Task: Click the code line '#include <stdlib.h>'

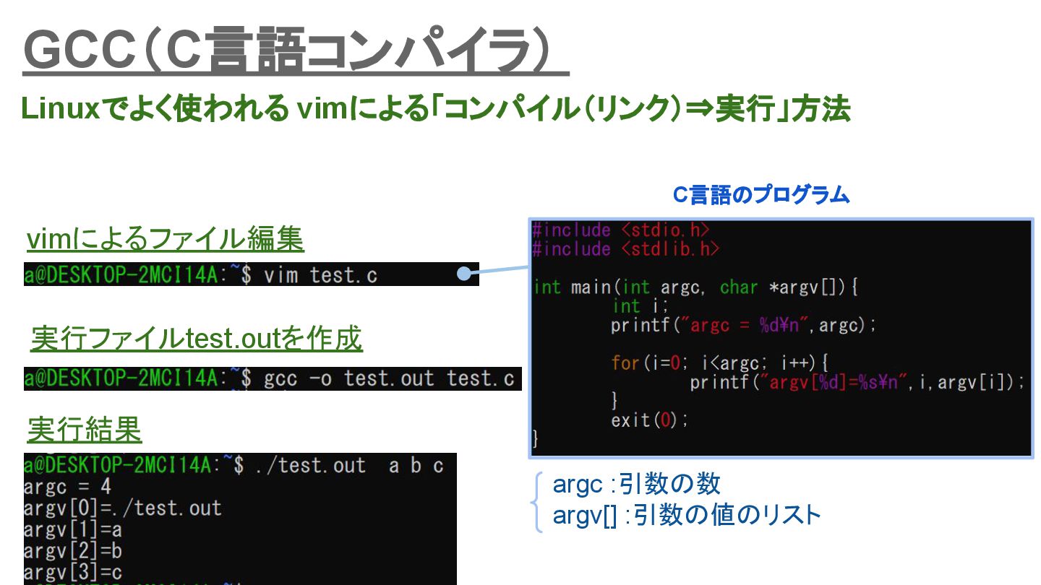Action: [x=626, y=248]
